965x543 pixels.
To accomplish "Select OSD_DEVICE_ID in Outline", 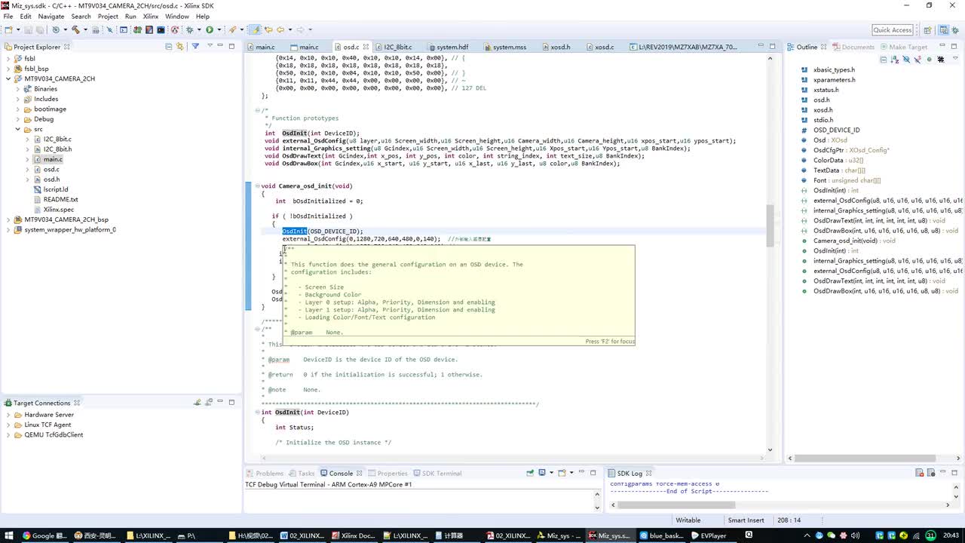I will pos(836,130).
